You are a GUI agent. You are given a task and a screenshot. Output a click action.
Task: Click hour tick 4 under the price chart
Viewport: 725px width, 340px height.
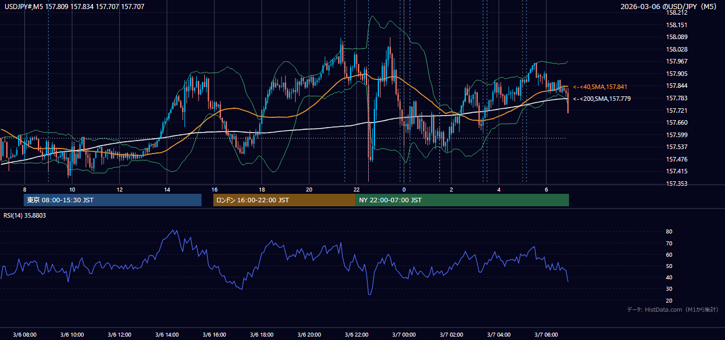499,189
